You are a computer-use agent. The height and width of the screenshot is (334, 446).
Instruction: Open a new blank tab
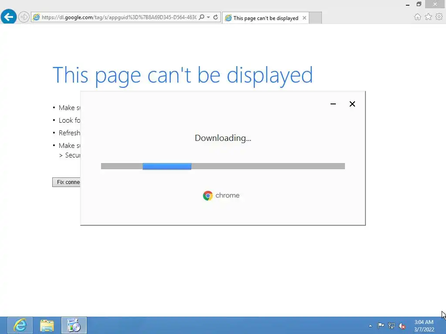click(315, 18)
